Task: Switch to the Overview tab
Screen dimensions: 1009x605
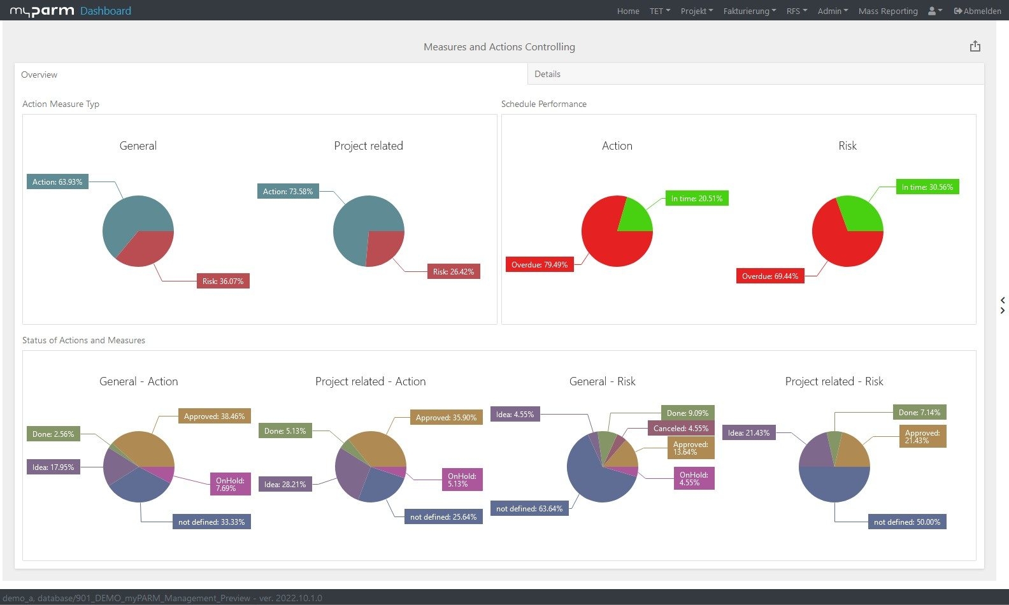Action: (271, 75)
